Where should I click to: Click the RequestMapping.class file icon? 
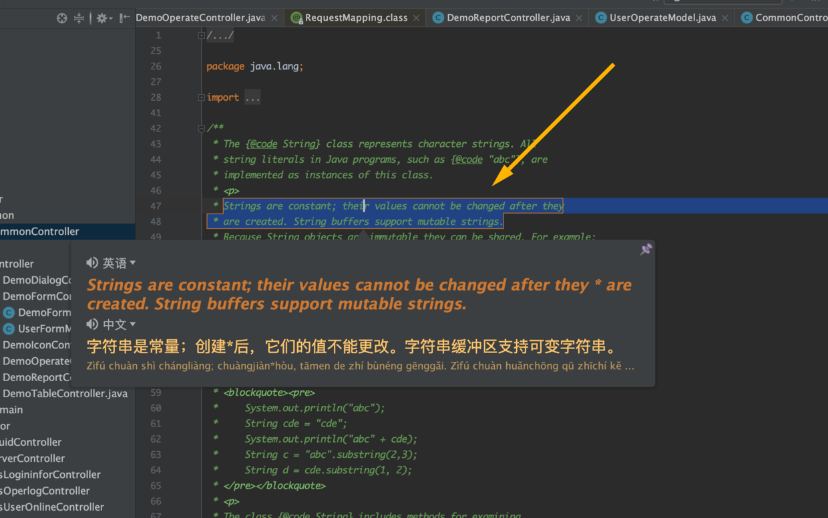(x=296, y=18)
